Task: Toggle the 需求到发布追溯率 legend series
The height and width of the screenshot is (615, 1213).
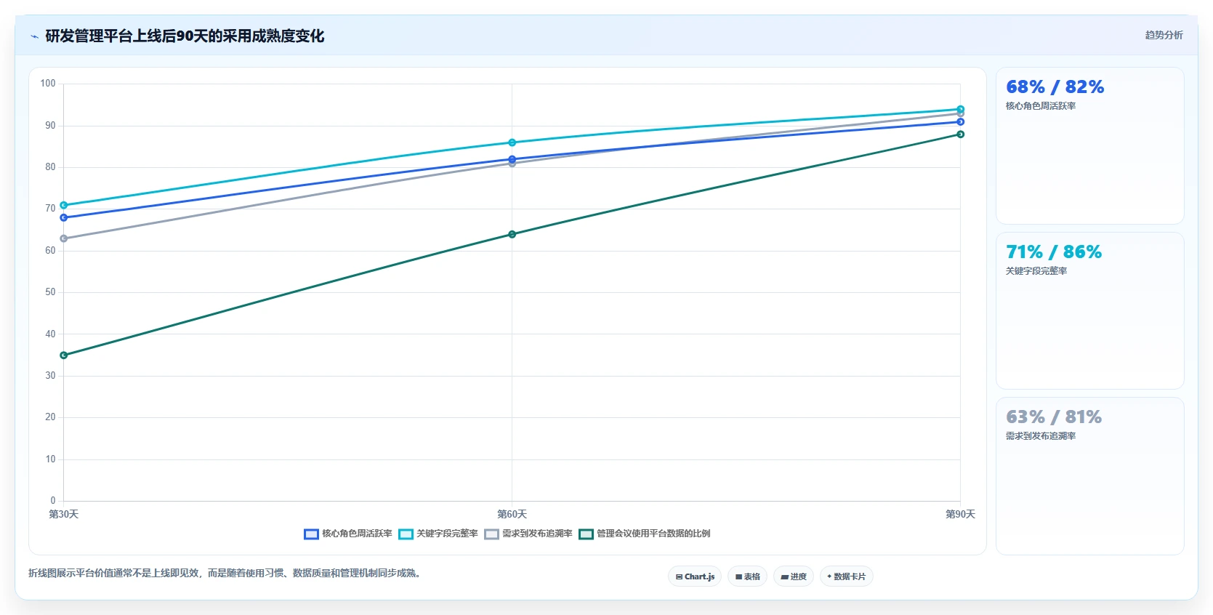Action: tap(528, 534)
